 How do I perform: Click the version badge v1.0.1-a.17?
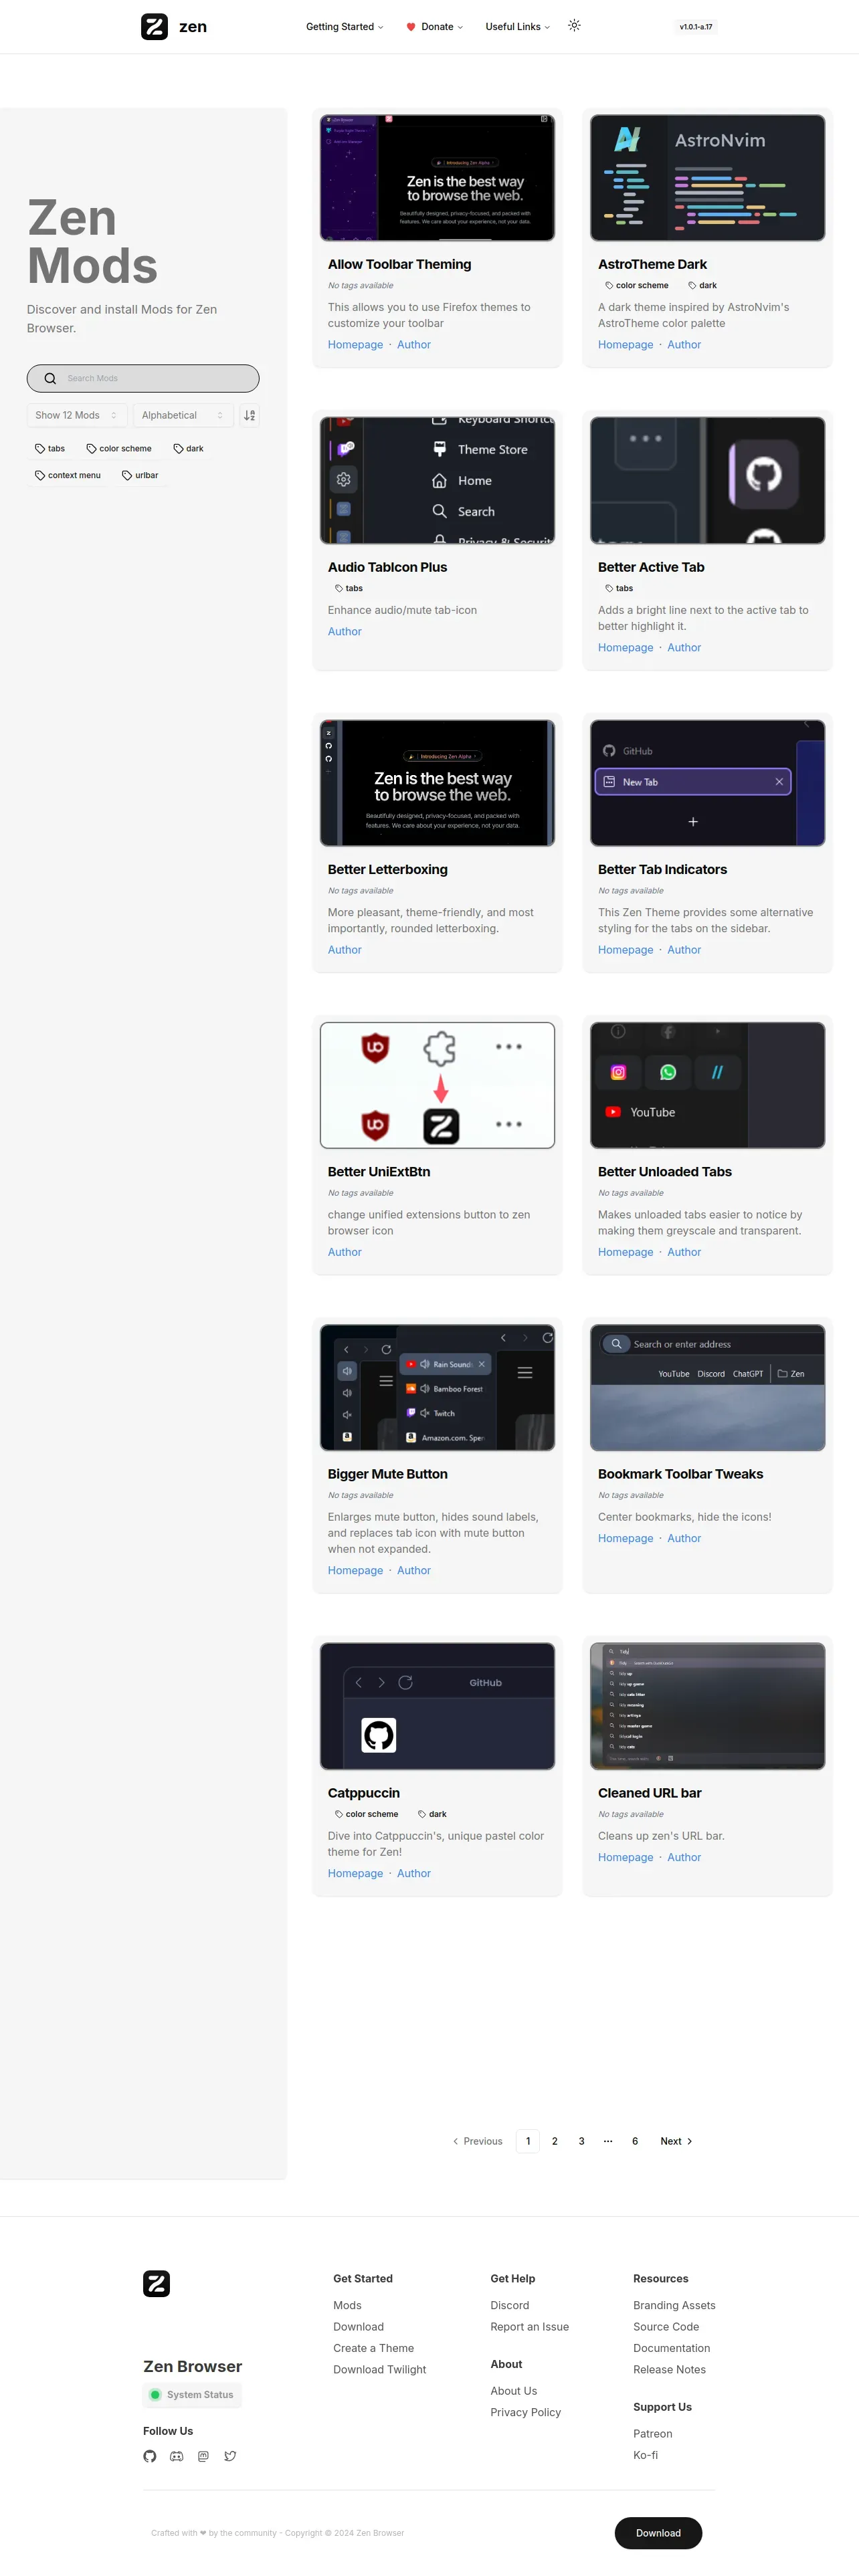pos(696,27)
